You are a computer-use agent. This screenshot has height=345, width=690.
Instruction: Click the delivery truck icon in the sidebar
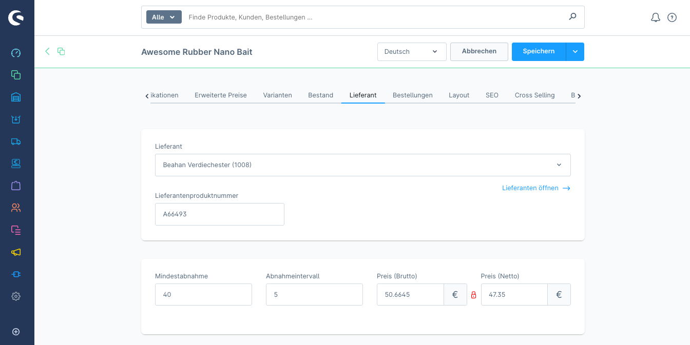pyautogui.click(x=16, y=141)
